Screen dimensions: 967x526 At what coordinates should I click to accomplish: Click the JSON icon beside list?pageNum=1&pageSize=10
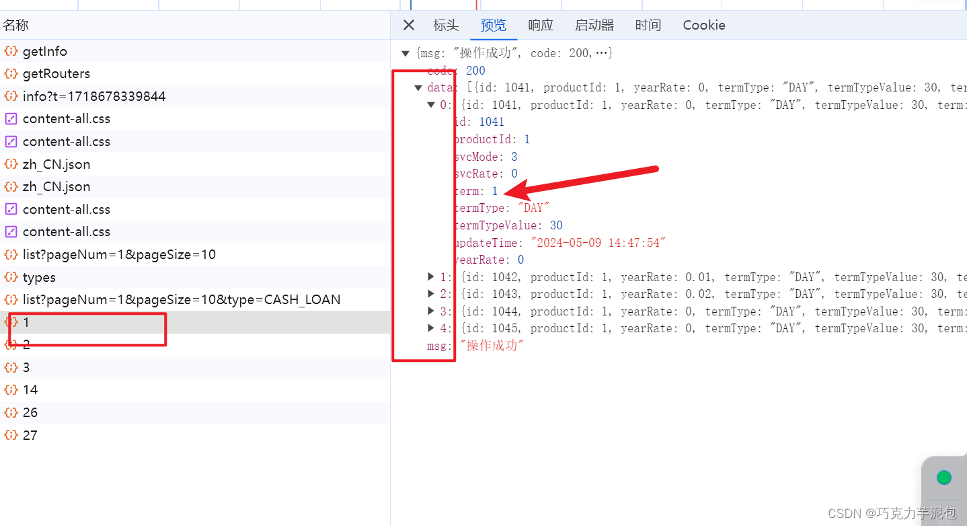(11, 254)
